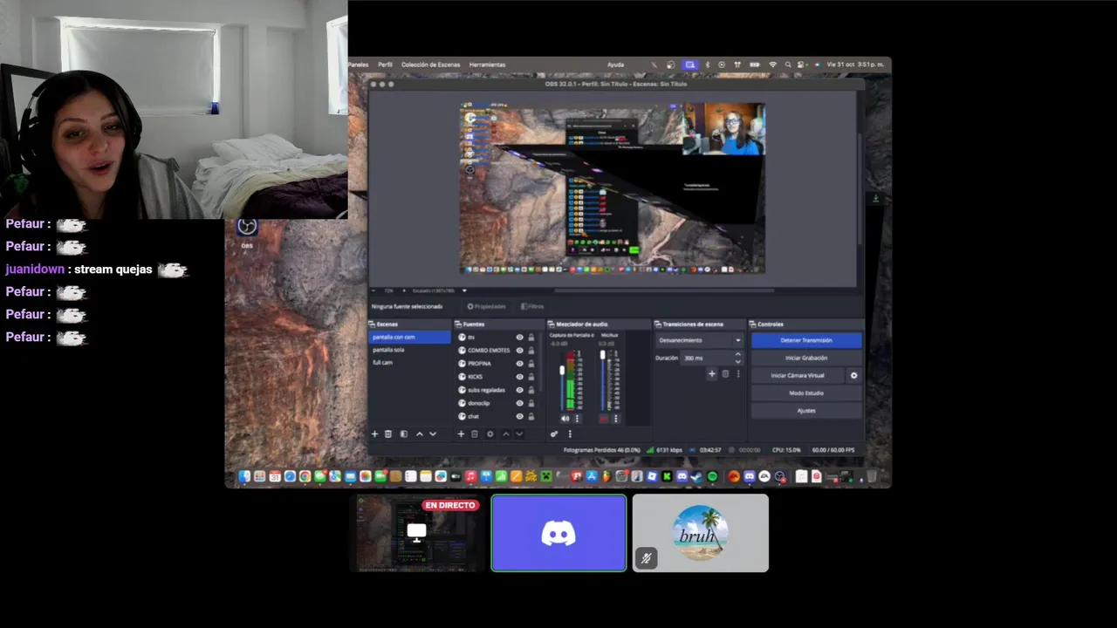Open Spotlight search in the menu bar
Screen dimensions: 1117x628
tap(788, 65)
